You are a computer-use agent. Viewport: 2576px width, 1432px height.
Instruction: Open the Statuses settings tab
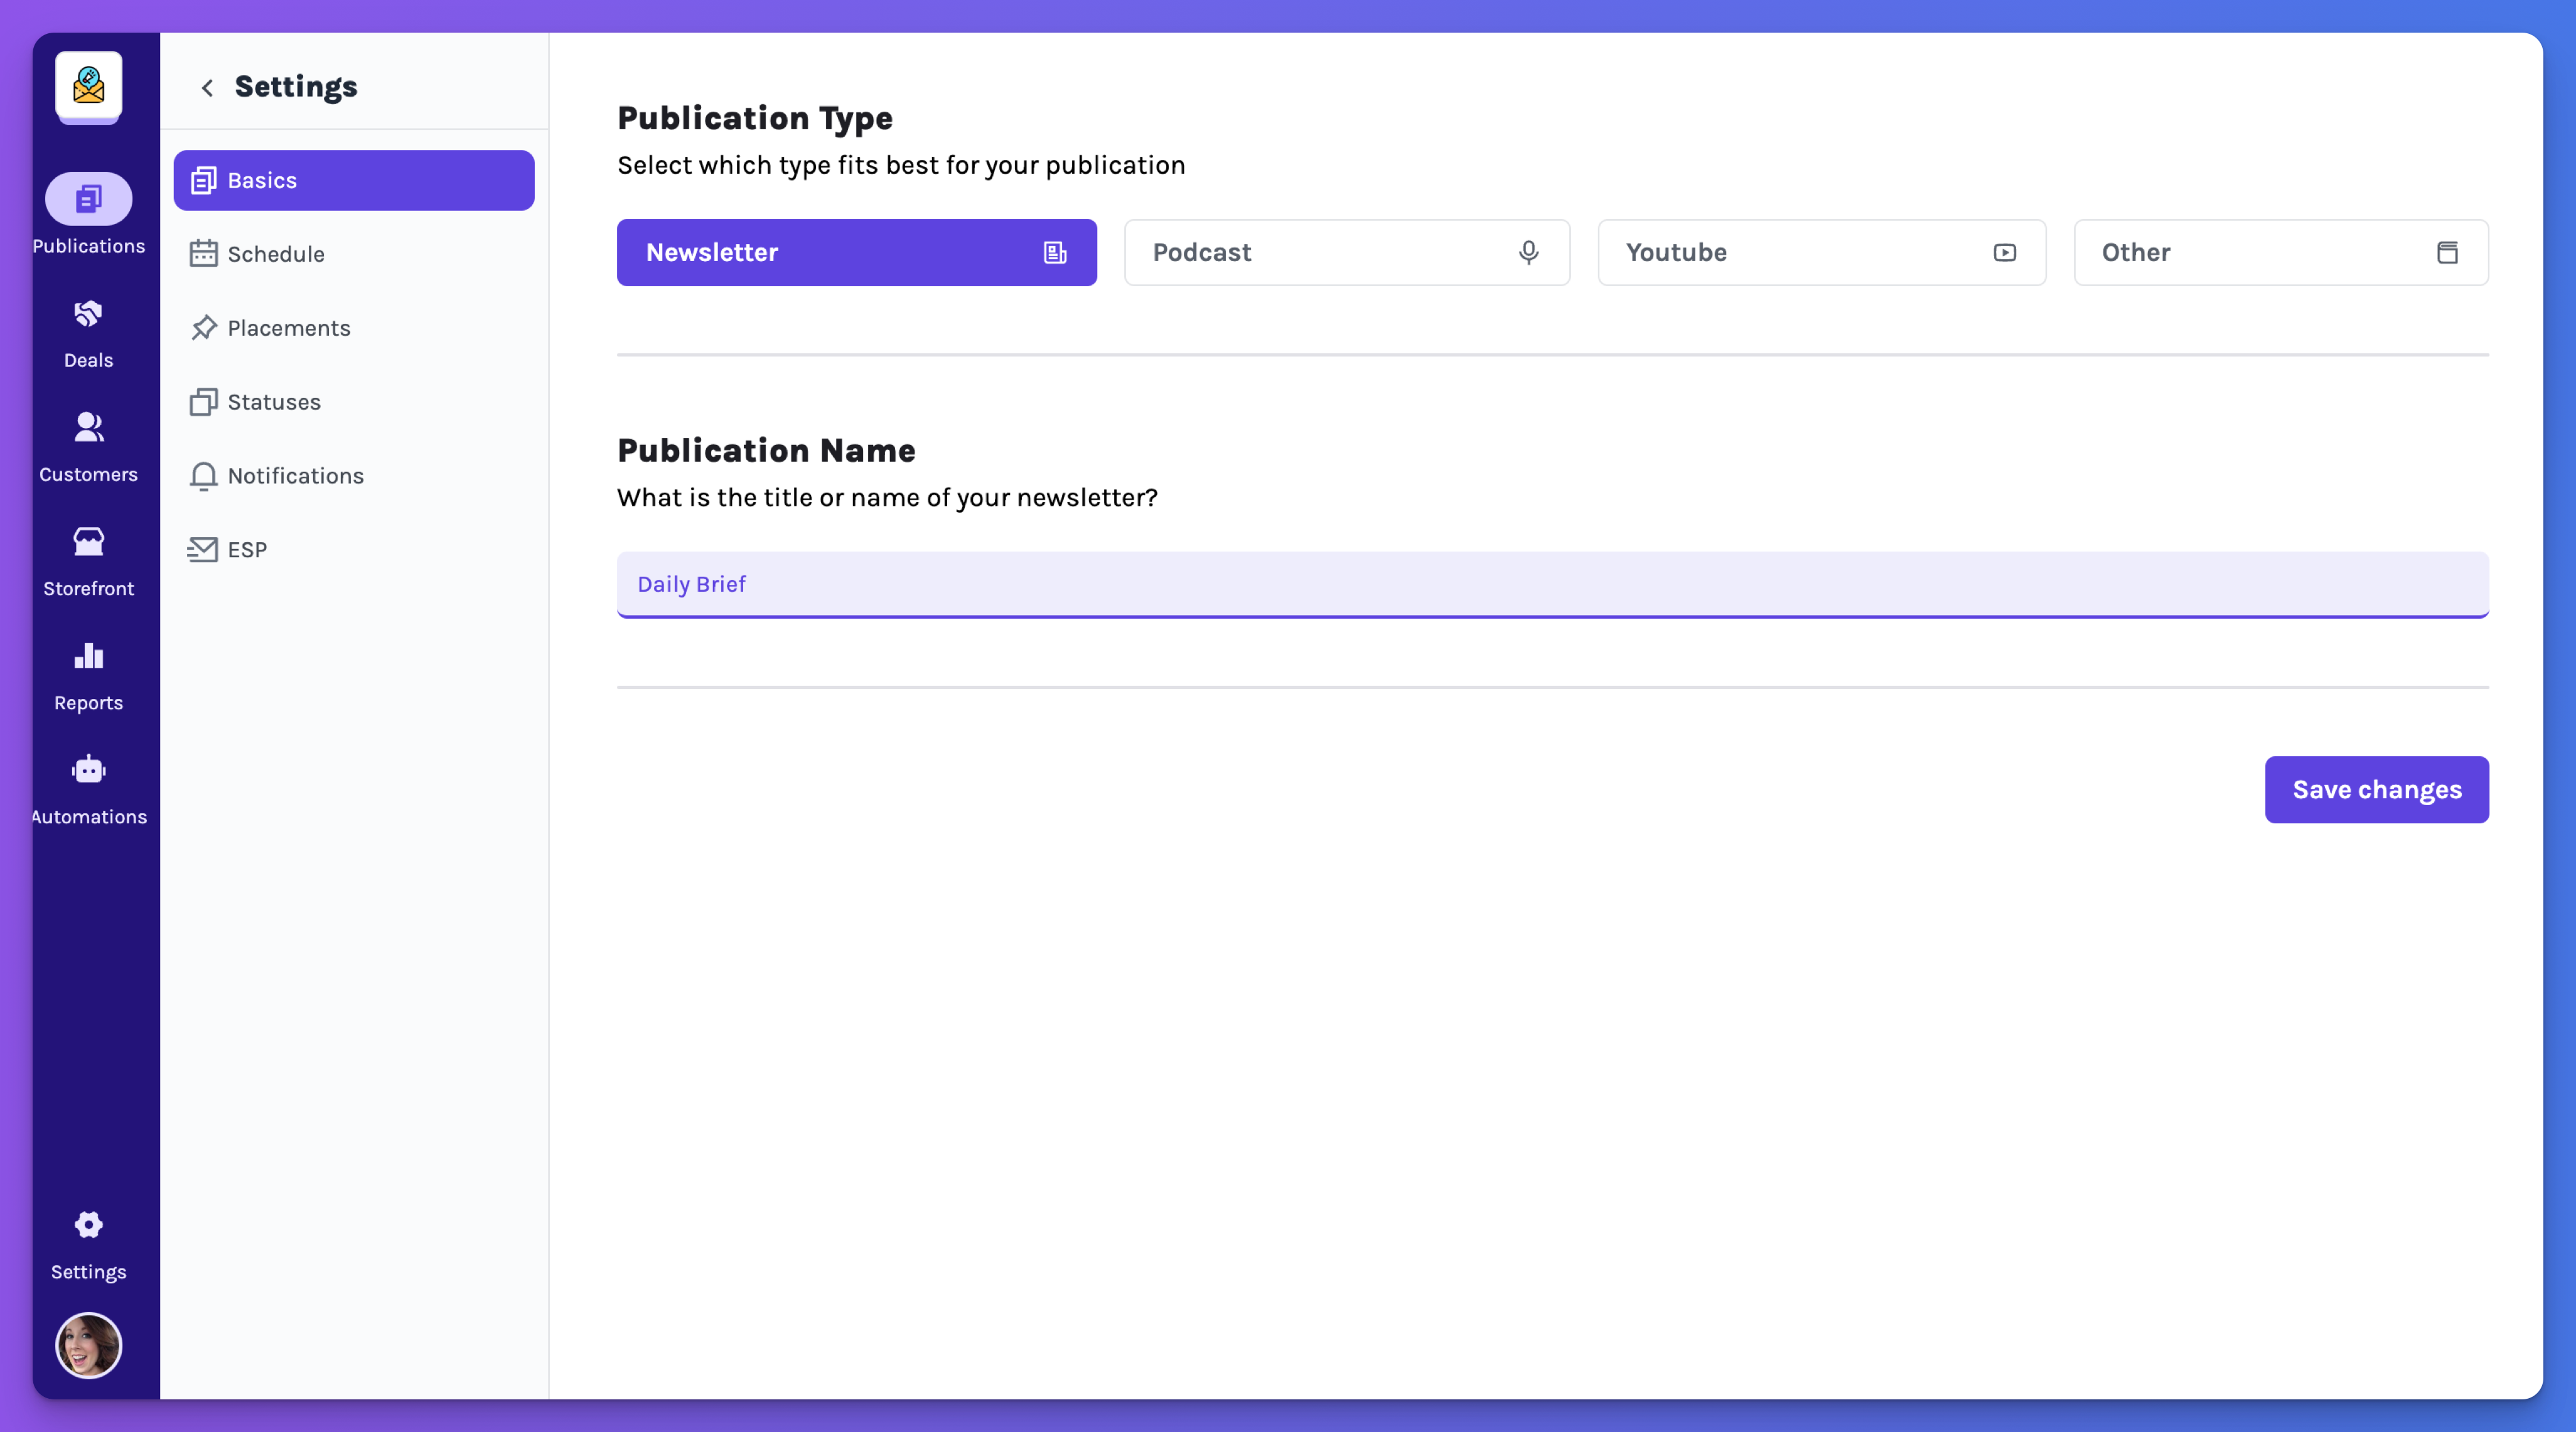tap(354, 402)
